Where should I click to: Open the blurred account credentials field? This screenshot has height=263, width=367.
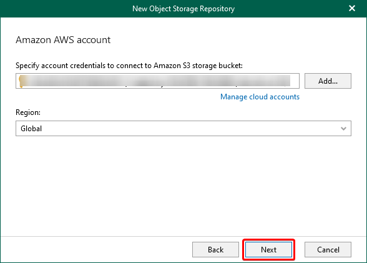(x=157, y=81)
